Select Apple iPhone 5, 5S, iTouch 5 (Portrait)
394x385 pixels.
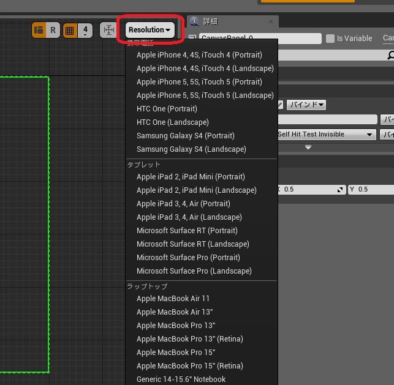pyautogui.click(x=202, y=82)
